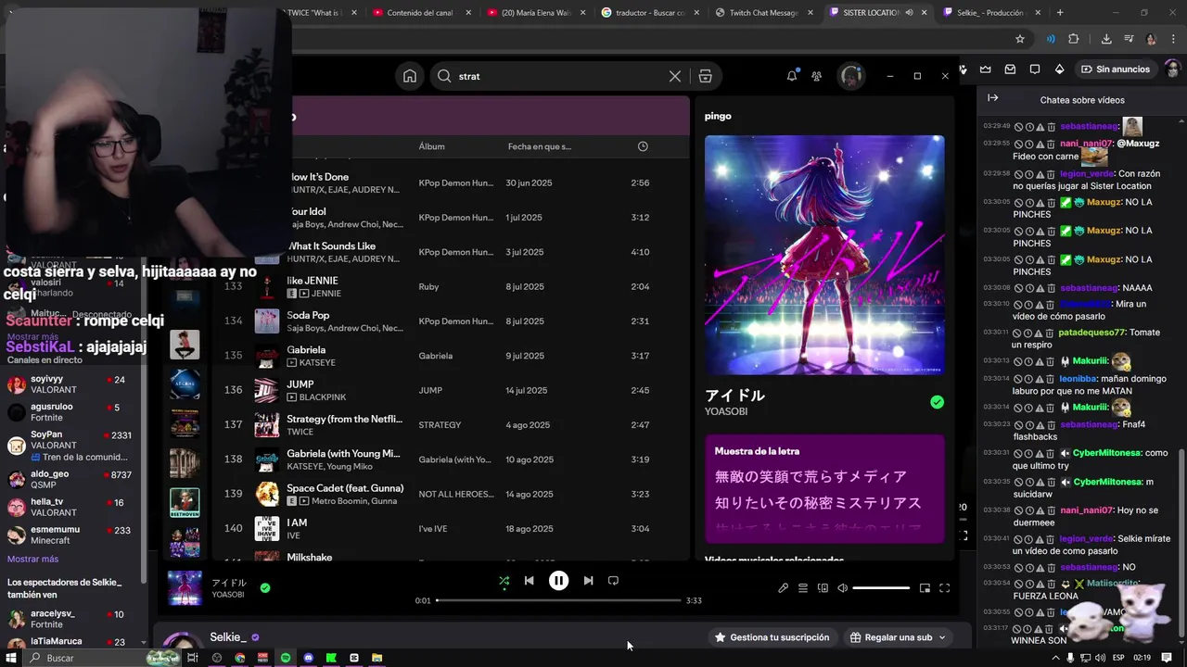Skip to next track

click(588, 581)
